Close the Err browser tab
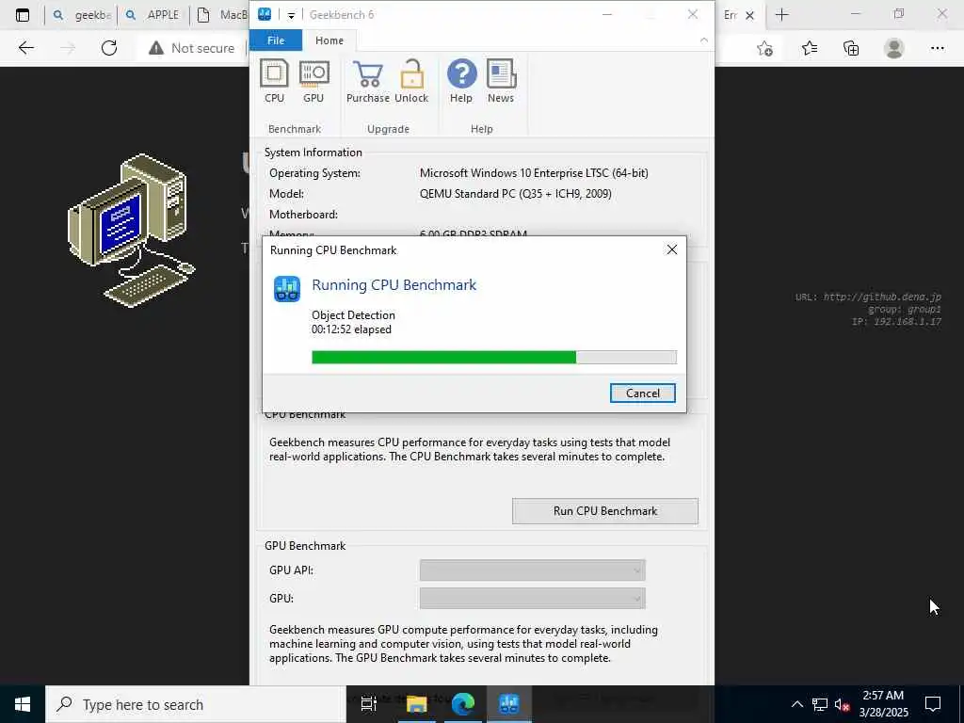 click(x=749, y=15)
